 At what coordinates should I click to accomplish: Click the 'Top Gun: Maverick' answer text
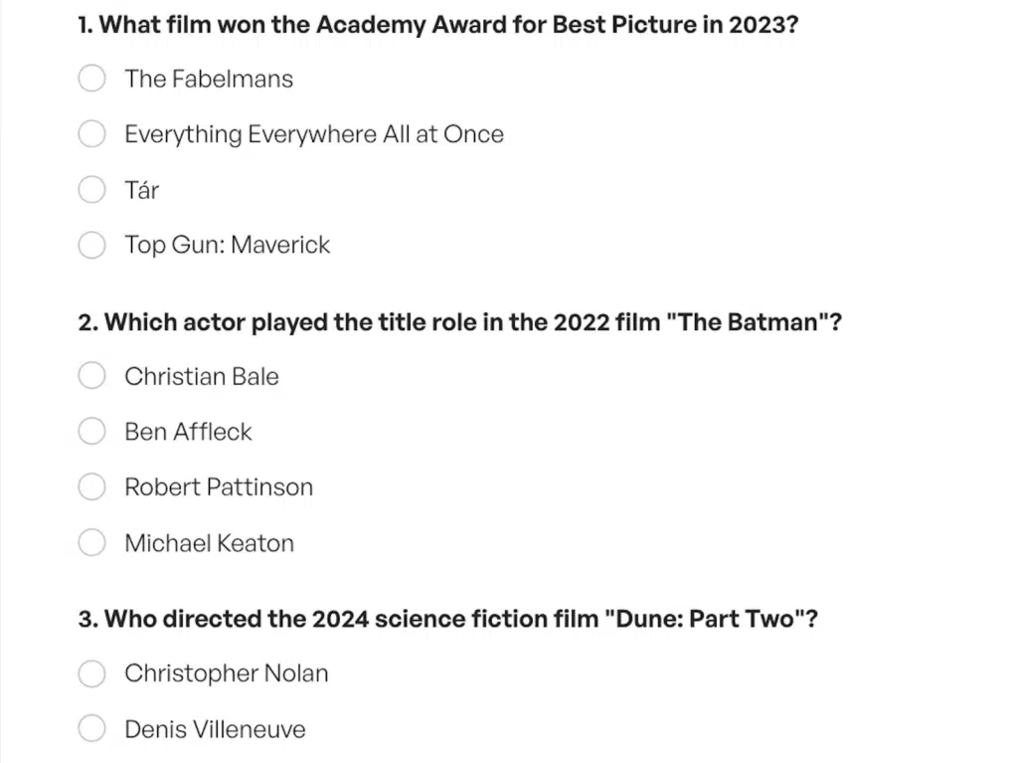[228, 245]
